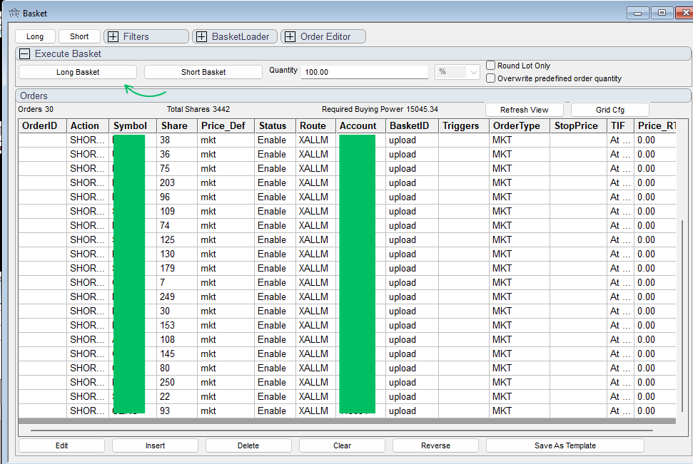Click the Save As Template button
The height and width of the screenshot is (464, 693).
(x=565, y=445)
